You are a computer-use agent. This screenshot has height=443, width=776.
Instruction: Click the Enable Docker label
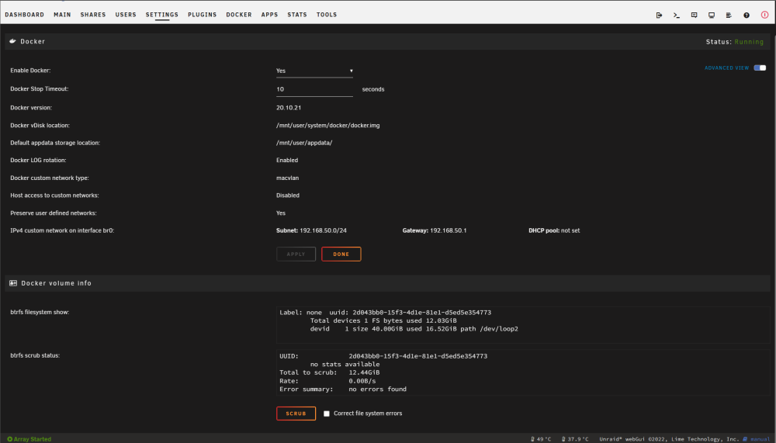pos(30,71)
